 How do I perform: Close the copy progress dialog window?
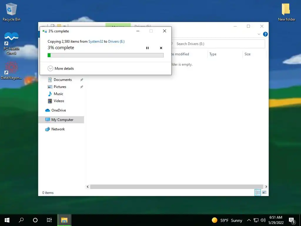tap(165, 31)
